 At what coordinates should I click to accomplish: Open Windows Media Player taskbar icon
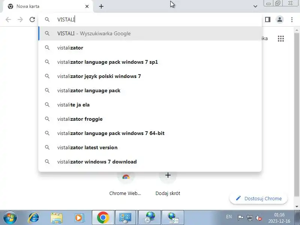click(x=79, y=218)
